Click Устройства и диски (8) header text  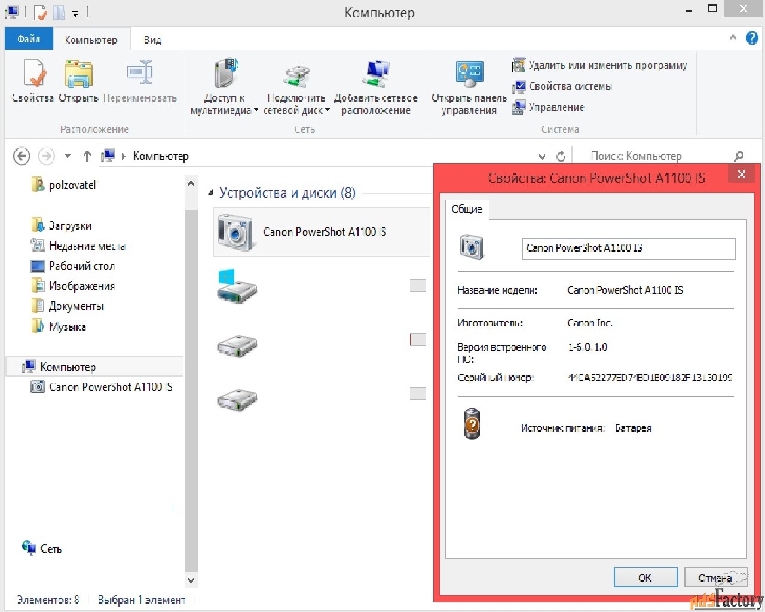(x=287, y=193)
